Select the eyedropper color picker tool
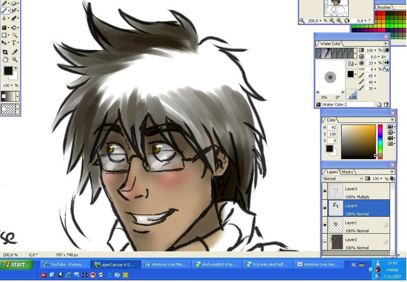This screenshot has width=407, height=282. (15, 52)
